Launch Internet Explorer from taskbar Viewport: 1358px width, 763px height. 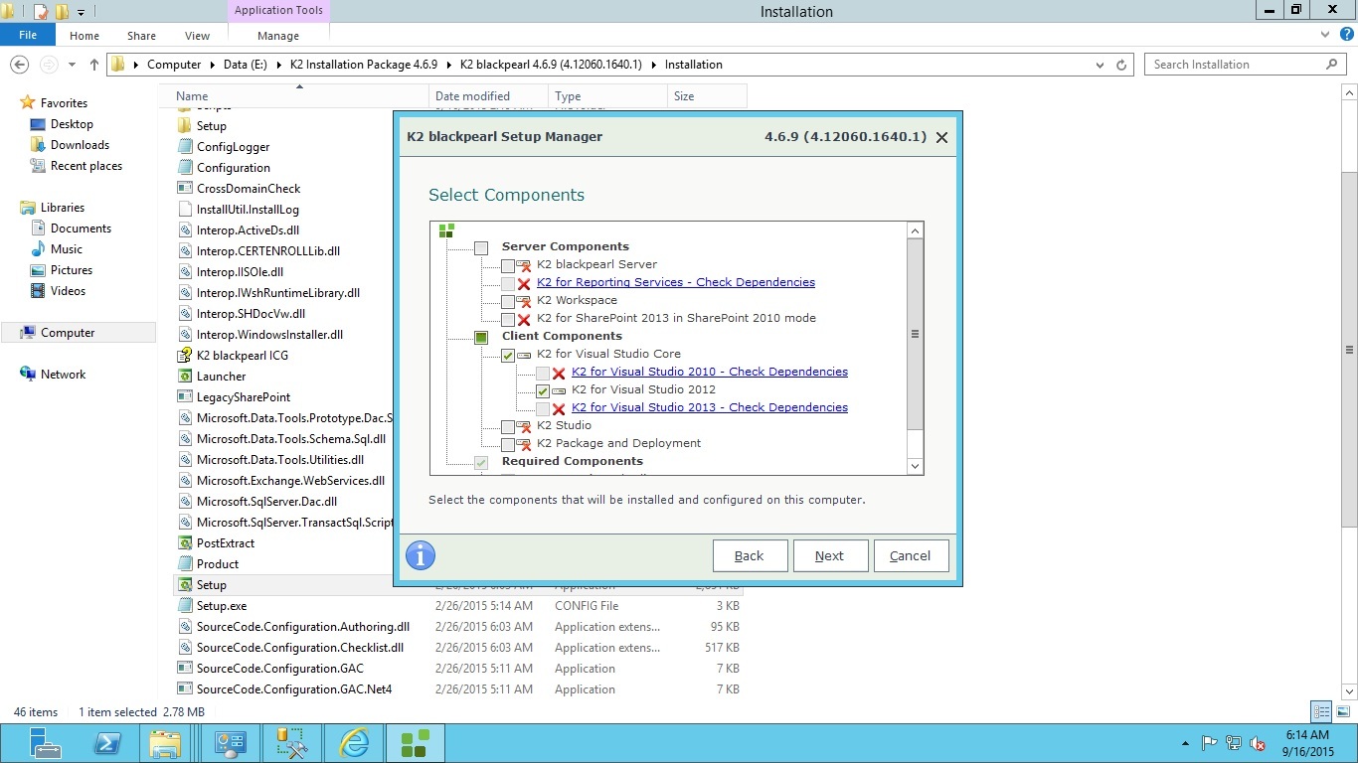pos(353,743)
